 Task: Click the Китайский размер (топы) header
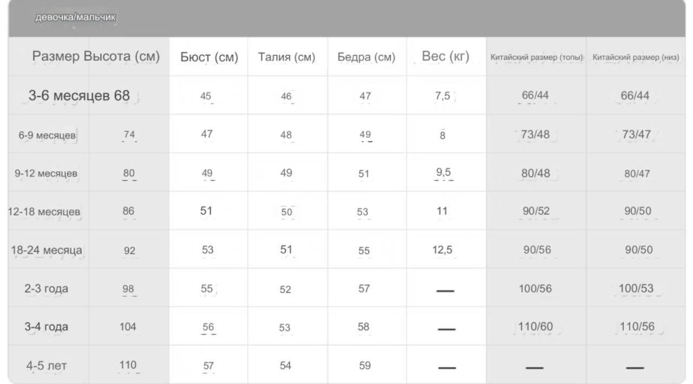[x=537, y=57]
